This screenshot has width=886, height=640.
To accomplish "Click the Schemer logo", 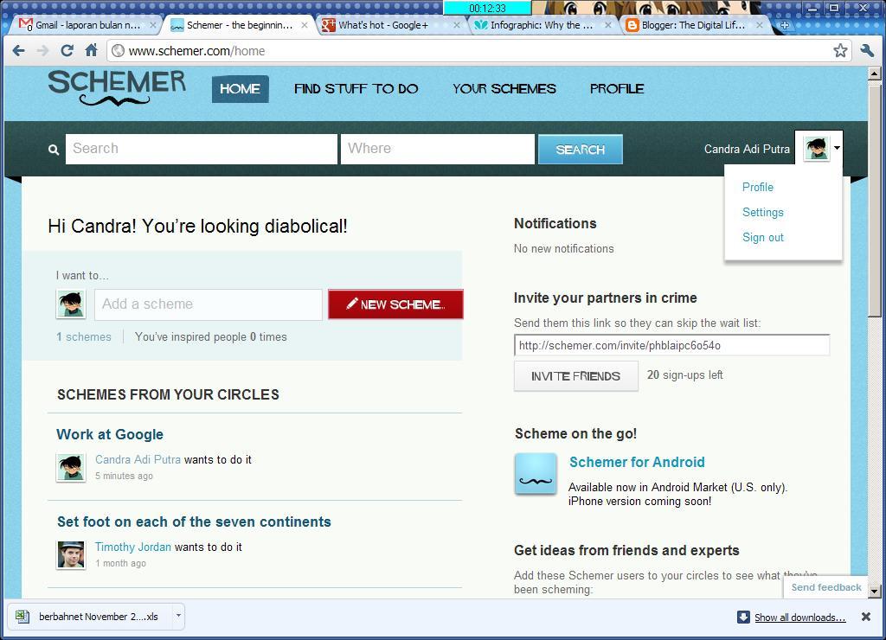I will (117, 88).
